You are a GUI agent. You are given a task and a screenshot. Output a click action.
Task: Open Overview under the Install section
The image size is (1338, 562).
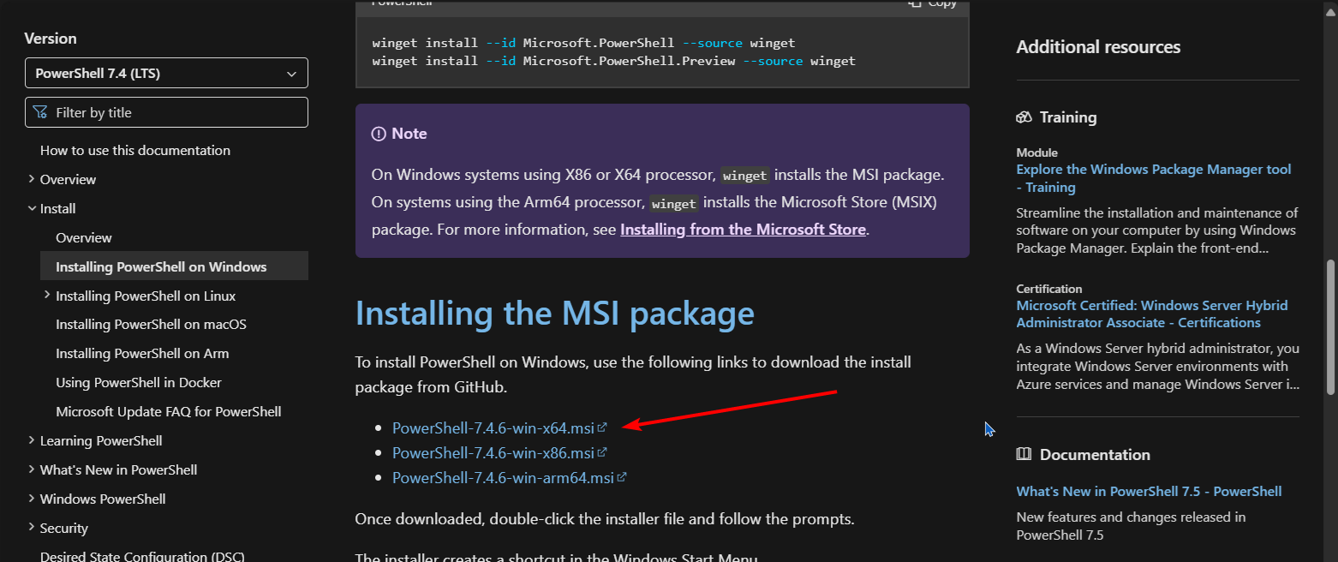click(x=84, y=237)
